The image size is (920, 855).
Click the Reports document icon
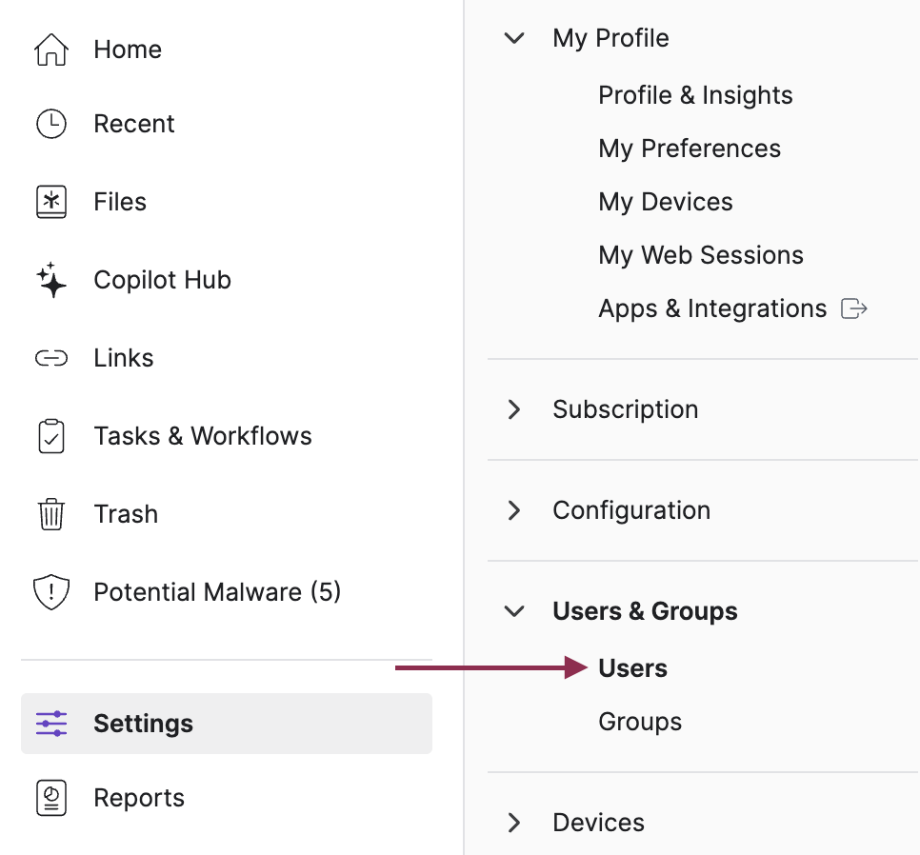pyautogui.click(x=51, y=798)
